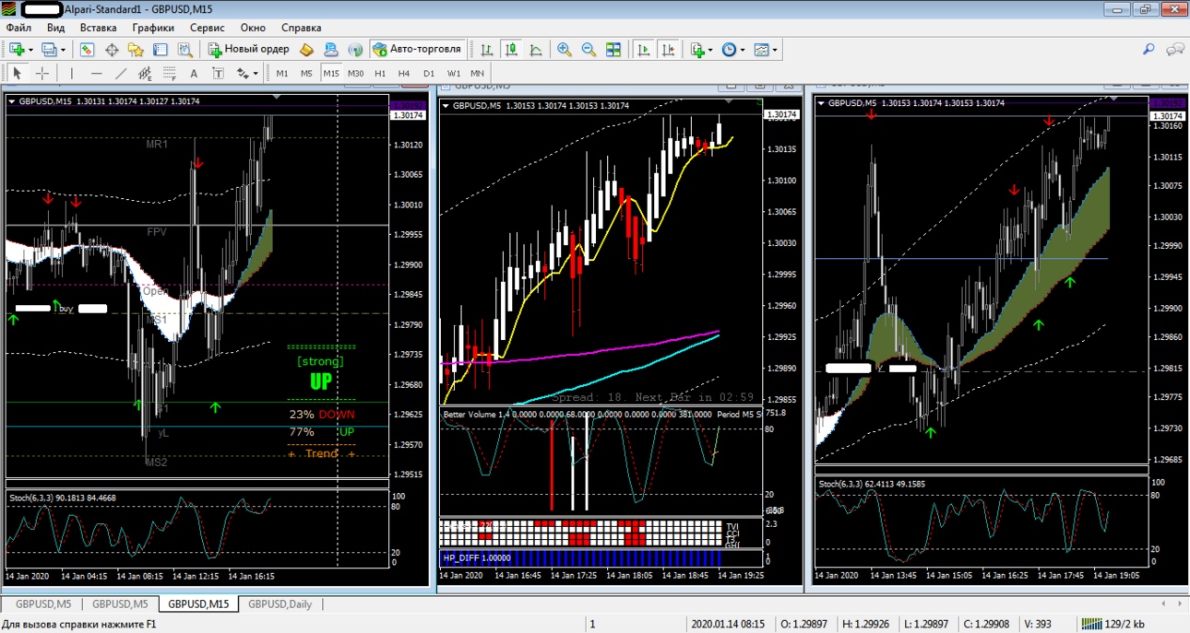Image resolution: width=1190 pixels, height=633 pixels.
Task: Select the Fibonacci retracement tool
Action: [x=169, y=73]
